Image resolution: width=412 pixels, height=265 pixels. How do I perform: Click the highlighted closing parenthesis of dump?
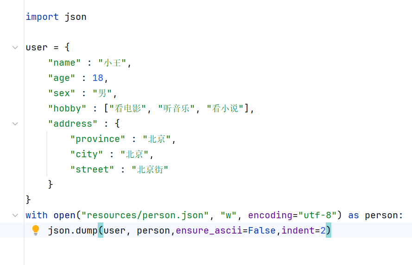(x=329, y=230)
